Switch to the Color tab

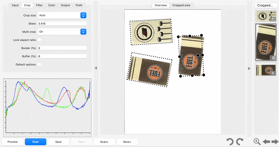click(x=52, y=5)
